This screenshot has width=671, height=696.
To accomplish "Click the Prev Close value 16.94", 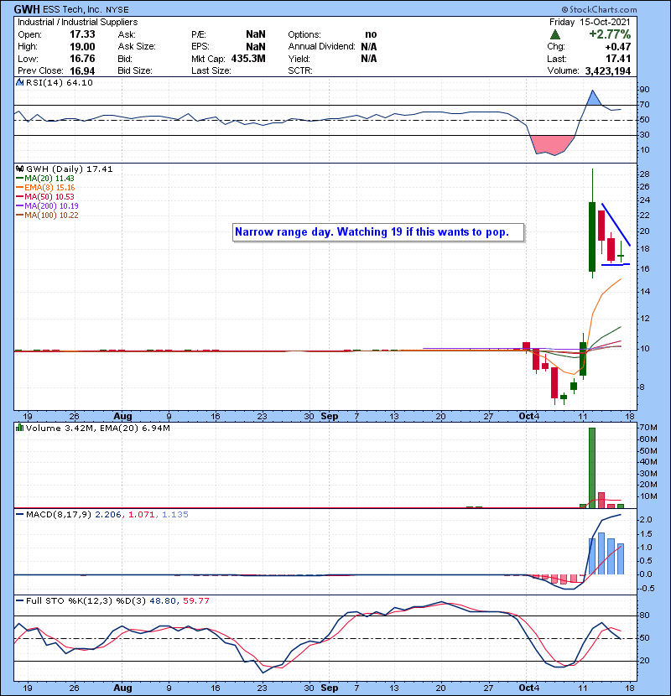I will click(x=82, y=71).
